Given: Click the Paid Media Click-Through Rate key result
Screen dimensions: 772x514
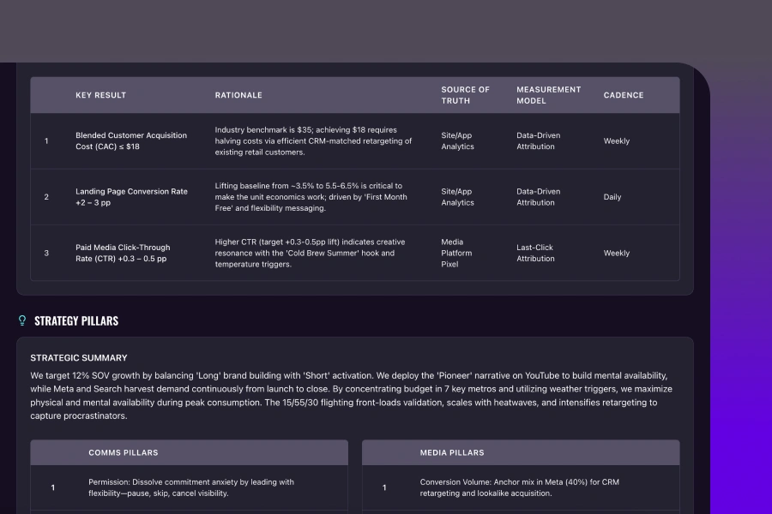Looking at the screenshot, I should tap(123, 253).
